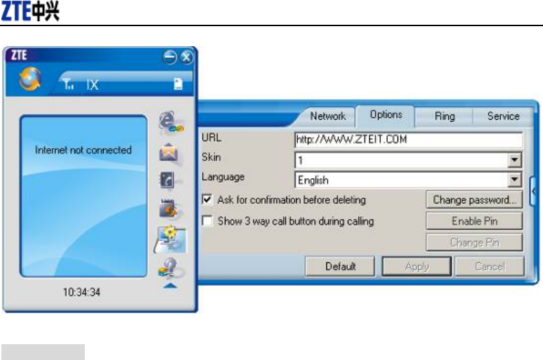Switch to the Network tab
This screenshot has width=543, height=360.
pyautogui.click(x=327, y=116)
